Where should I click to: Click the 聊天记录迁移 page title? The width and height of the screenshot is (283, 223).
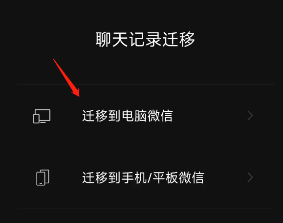click(145, 39)
